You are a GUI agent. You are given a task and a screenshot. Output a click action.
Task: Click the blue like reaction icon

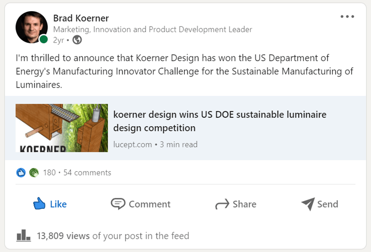coord(21,172)
